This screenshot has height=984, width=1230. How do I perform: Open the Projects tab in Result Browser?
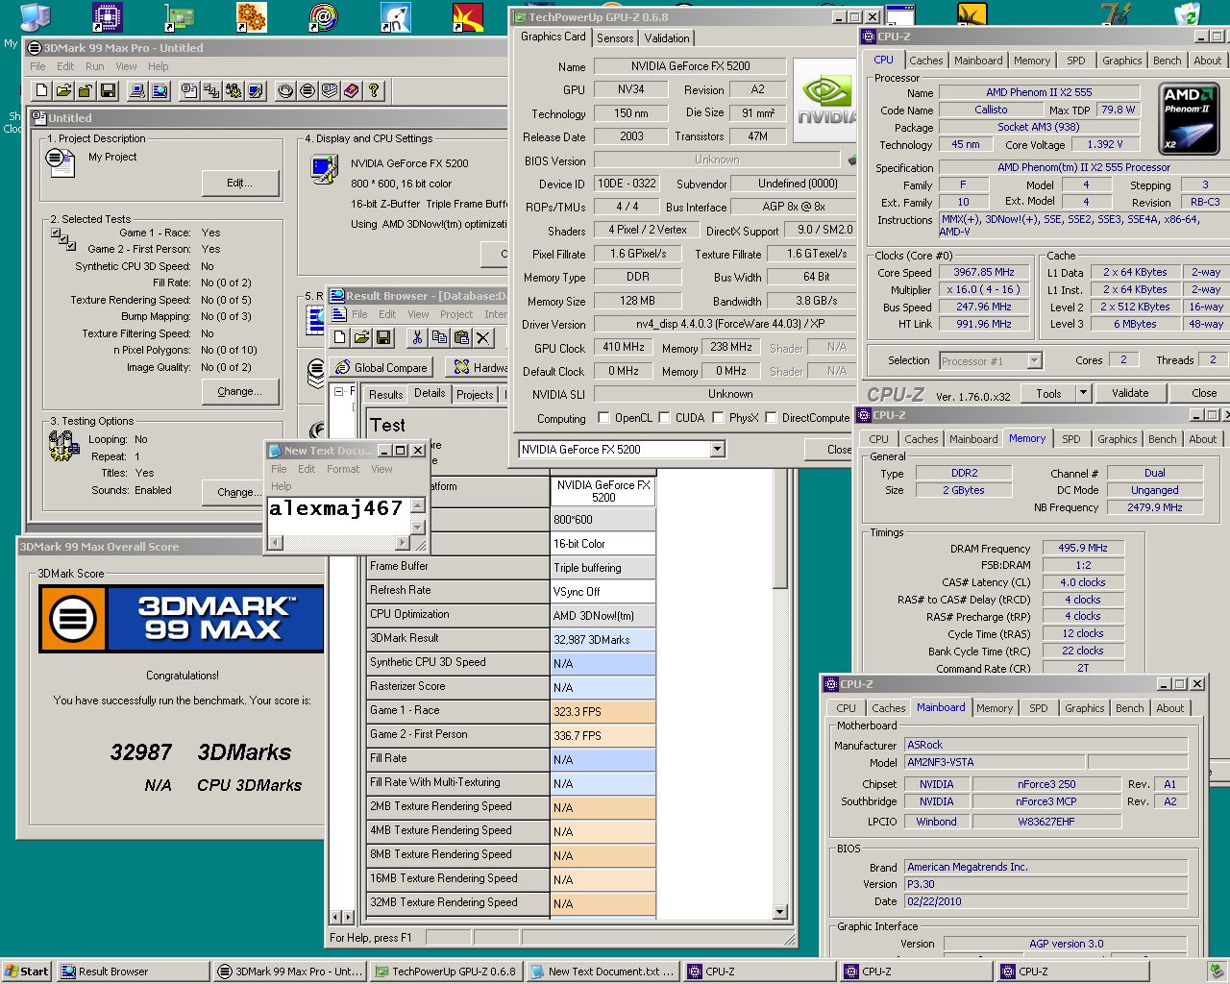coord(475,394)
